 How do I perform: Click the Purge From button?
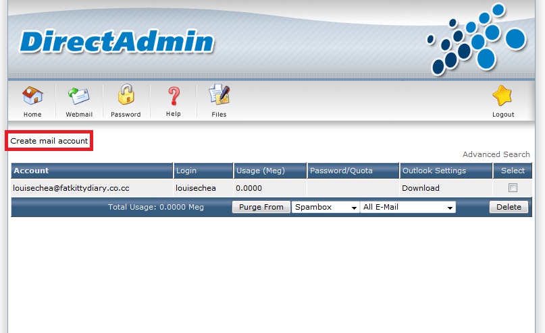(261, 207)
